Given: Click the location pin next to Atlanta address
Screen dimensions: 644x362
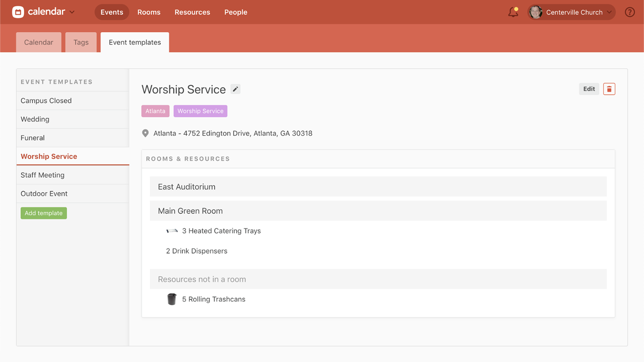Looking at the screenshot, I should point(145,133).
